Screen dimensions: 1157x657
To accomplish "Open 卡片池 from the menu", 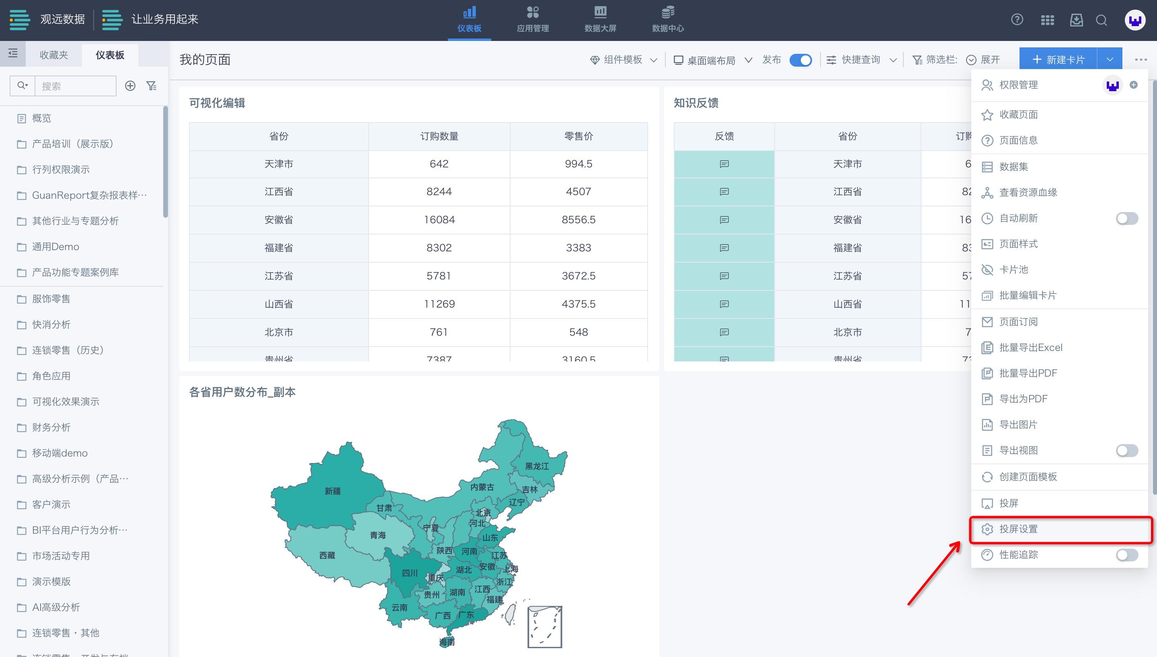I will point(1059,270).
